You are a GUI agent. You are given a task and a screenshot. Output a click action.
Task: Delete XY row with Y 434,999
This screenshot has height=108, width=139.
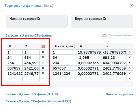(x=43, y=63)
